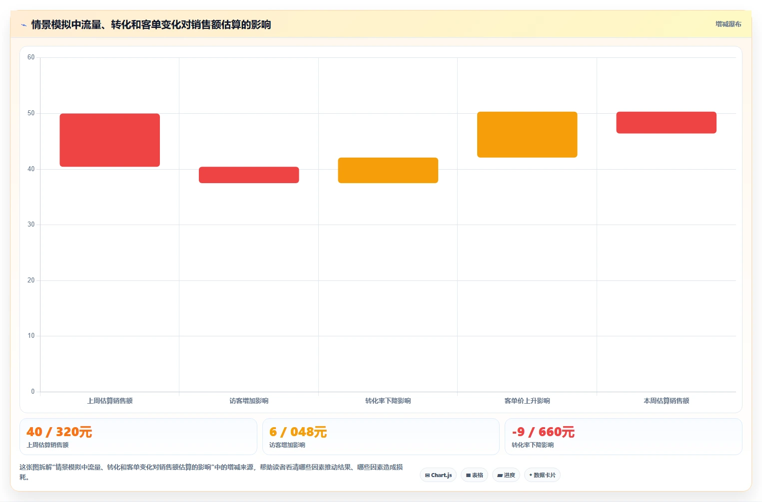762x502 pixels.
Task: Click the 增减瀑布 badge in the header
Action: point(728,24)
